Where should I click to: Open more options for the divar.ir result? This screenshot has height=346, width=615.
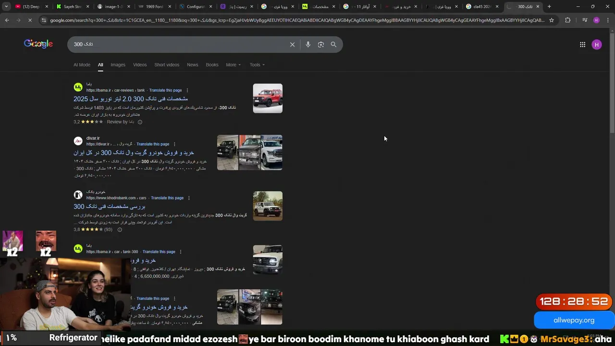tap(174, 144)
